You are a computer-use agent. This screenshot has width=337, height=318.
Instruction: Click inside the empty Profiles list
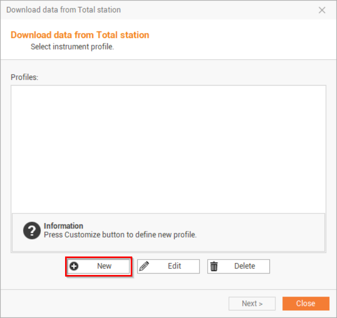pyautogui.click(x=168, y=147)
